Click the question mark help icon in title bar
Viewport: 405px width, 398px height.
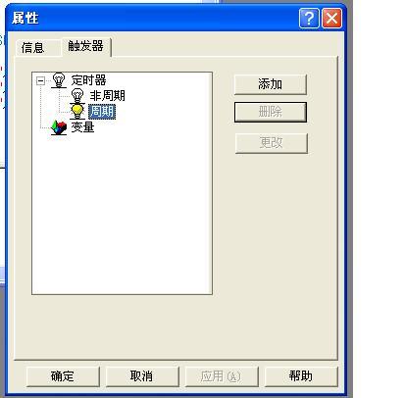pos(309,18)
